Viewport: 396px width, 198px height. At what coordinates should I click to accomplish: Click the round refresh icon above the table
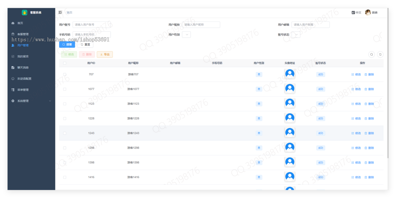380,54
